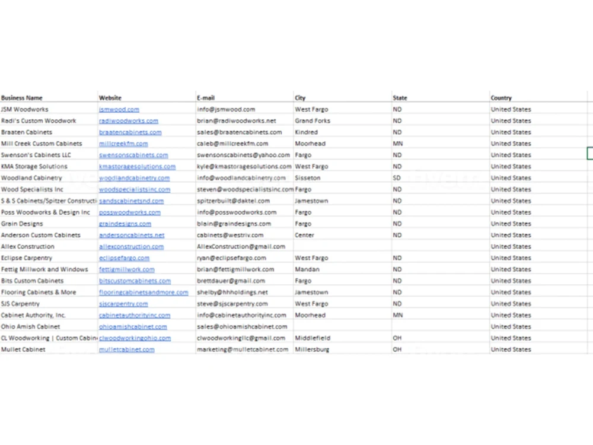Click the Woodland Cabinetry name cell
Image resolution: width=593 pixels, height=445 pixels.
tap(49, 178)
